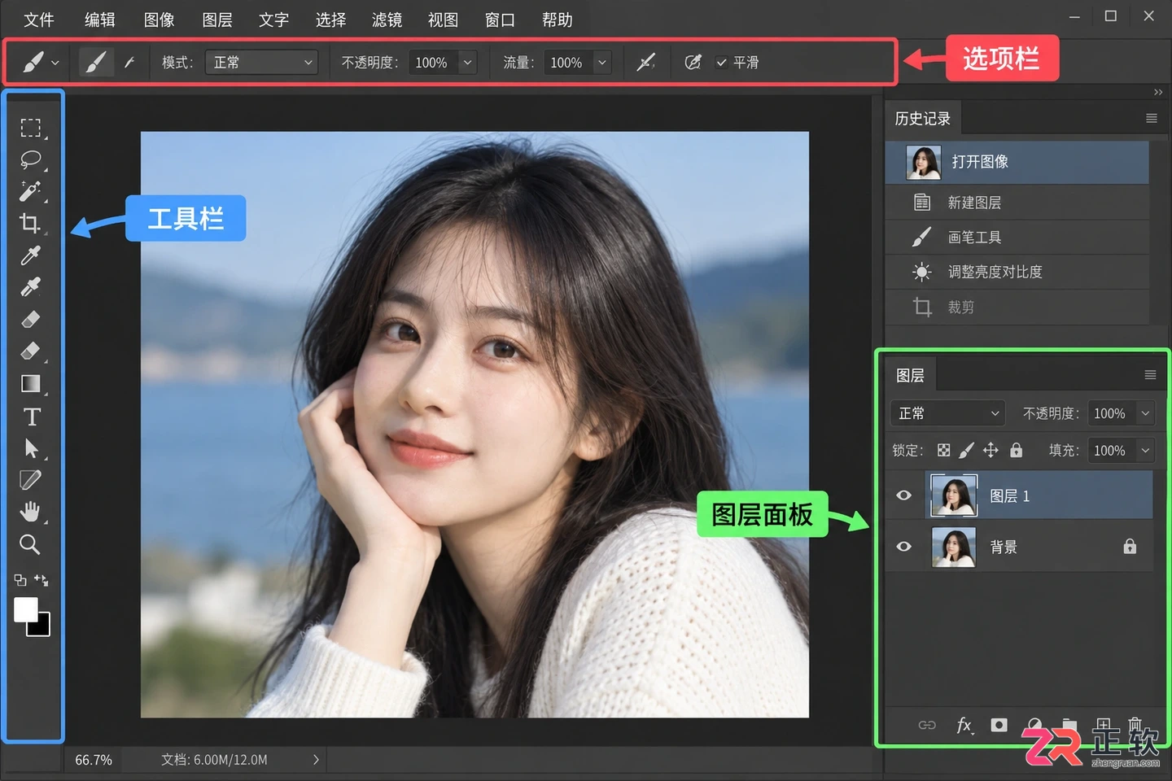
Task: Open the 图层 panel menu icon
Action: (1150, 375)
